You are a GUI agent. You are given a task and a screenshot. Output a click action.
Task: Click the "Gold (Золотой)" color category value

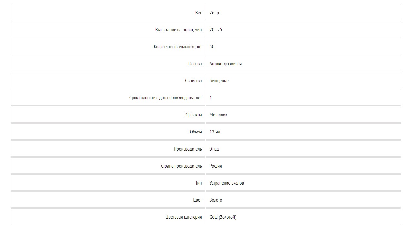(x=223, y=217)
